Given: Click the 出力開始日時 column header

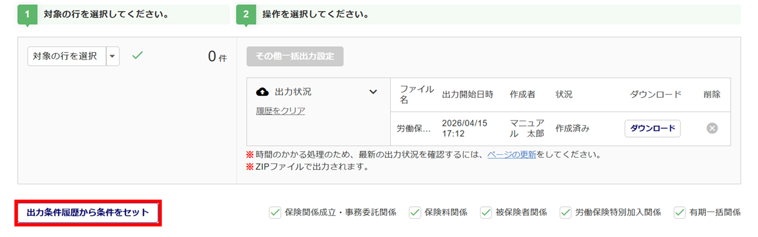Looking at the screenshot, I should click(x=468, y=95).
